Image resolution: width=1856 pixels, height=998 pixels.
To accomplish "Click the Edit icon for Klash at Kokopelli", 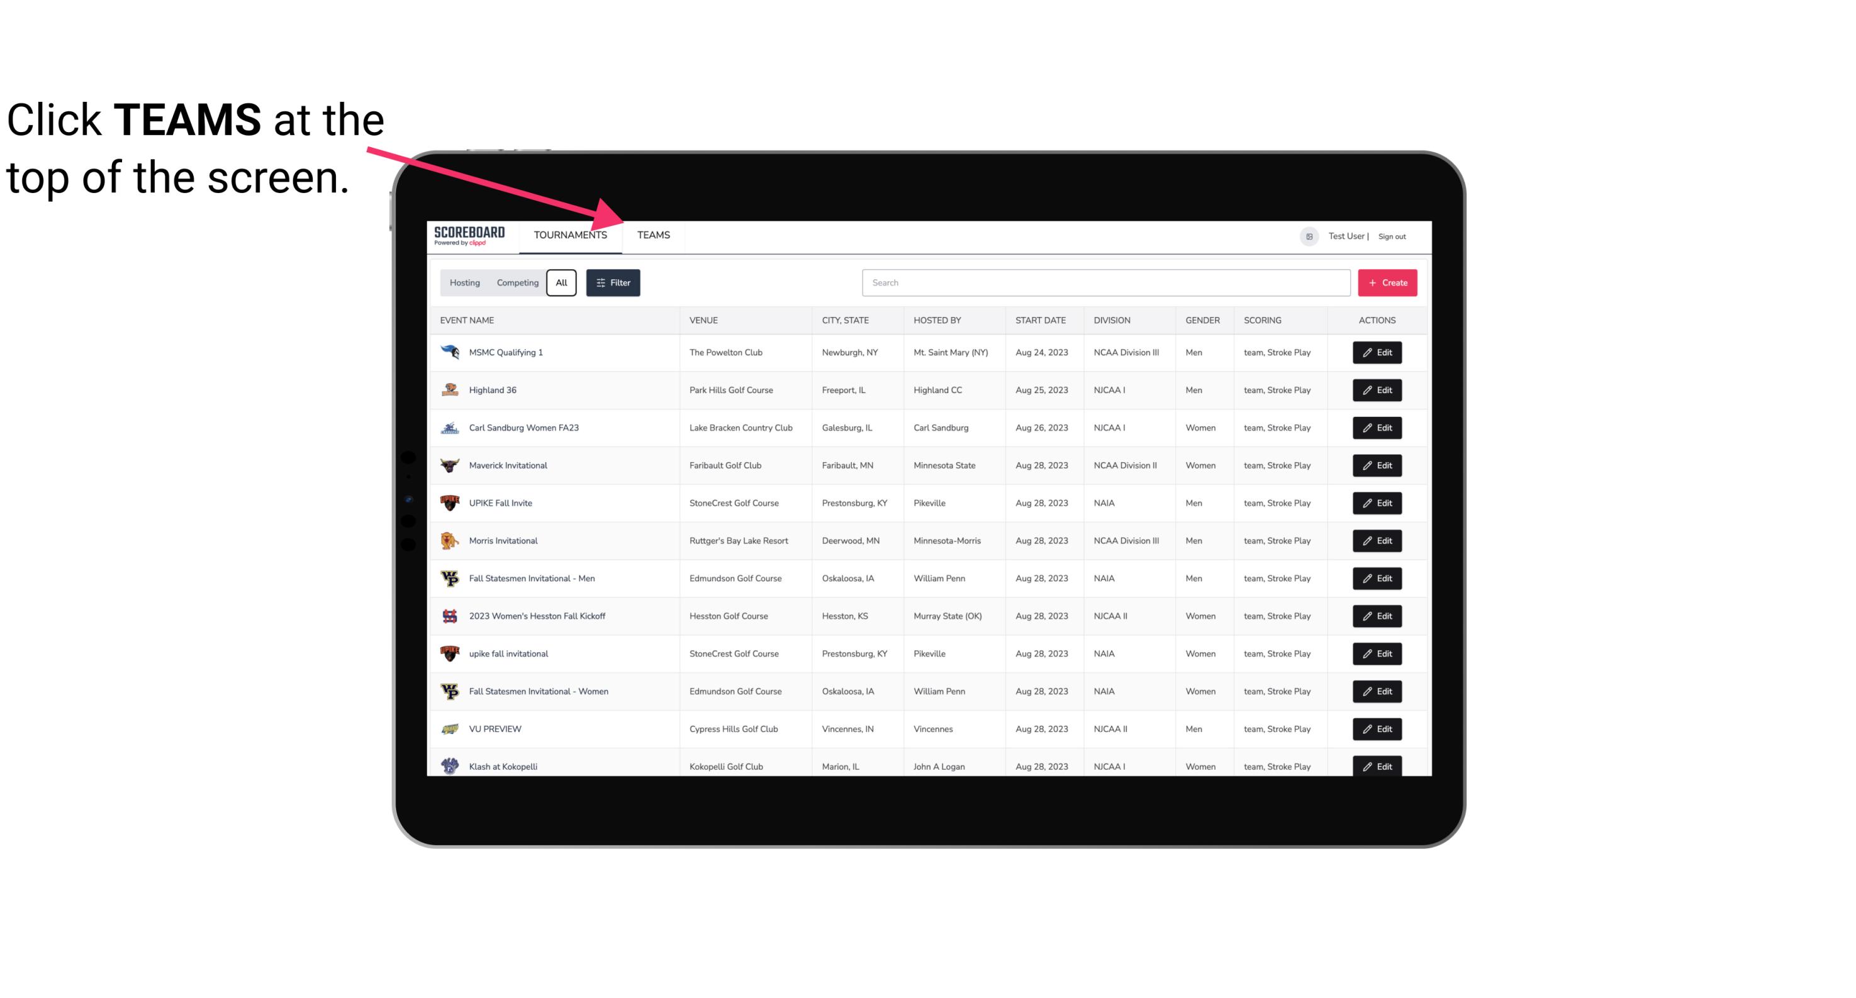I will 1378,766.
